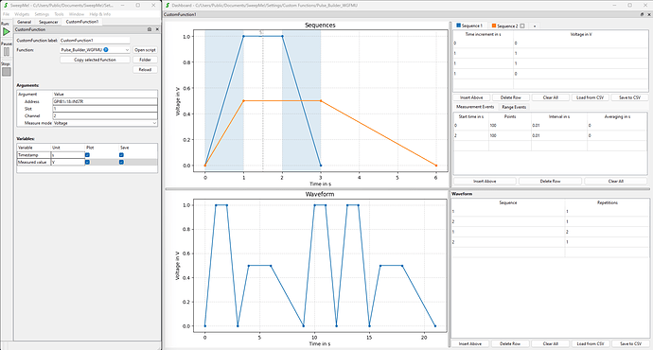Open the Function dropdown showing Pulse_Builder_WGFMU
The width and height of the screenshot is (653, 350).
click(95, 49)
